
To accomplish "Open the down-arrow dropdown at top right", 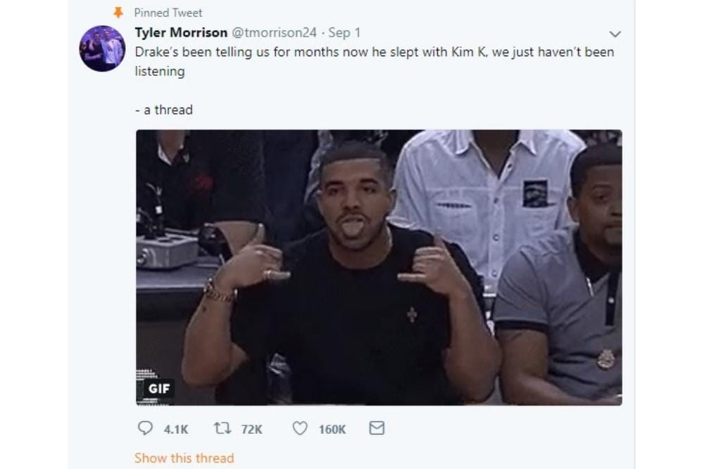I will (x=616, y=32).
